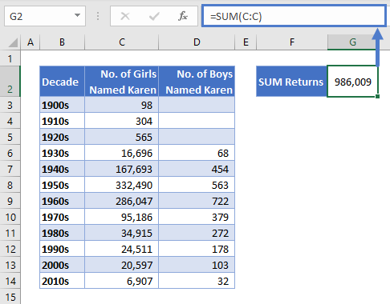Select the 1950s cell
The height and width of the screenshot is (304, 390).
click(x=62, y=185)
